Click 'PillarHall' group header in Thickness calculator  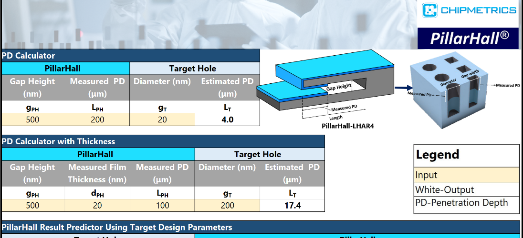click(98, 154)
